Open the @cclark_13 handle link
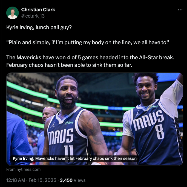Image resolution: width=187 pixels, height=187 pixels. coord(33,16)
